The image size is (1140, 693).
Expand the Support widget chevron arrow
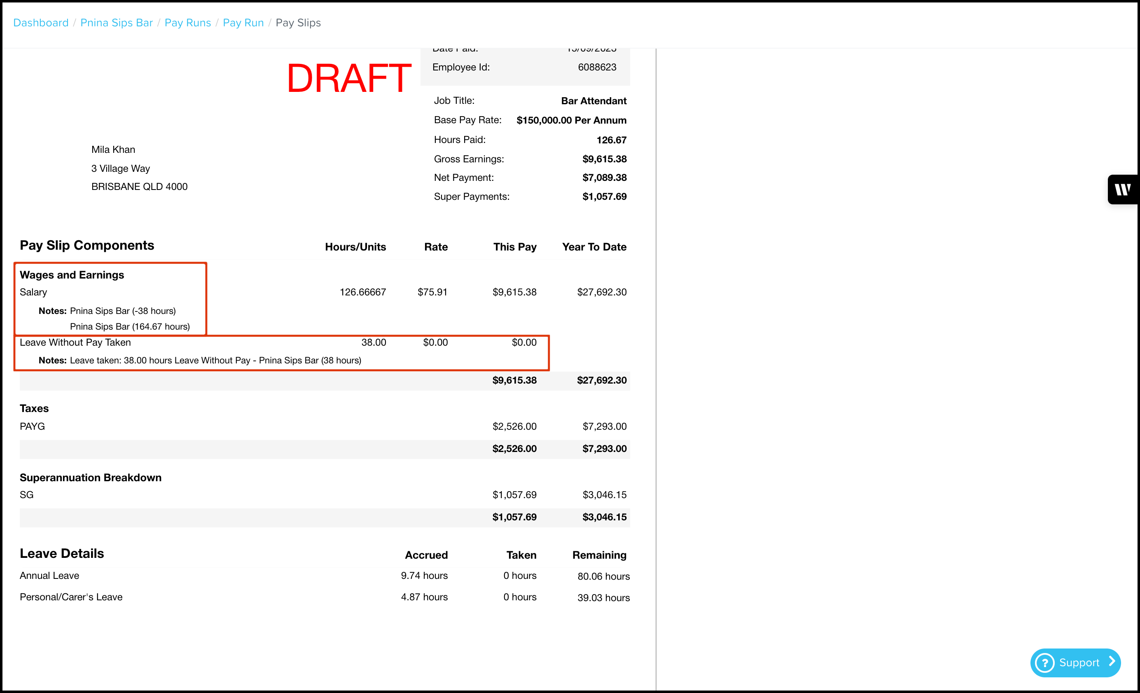1112,662
